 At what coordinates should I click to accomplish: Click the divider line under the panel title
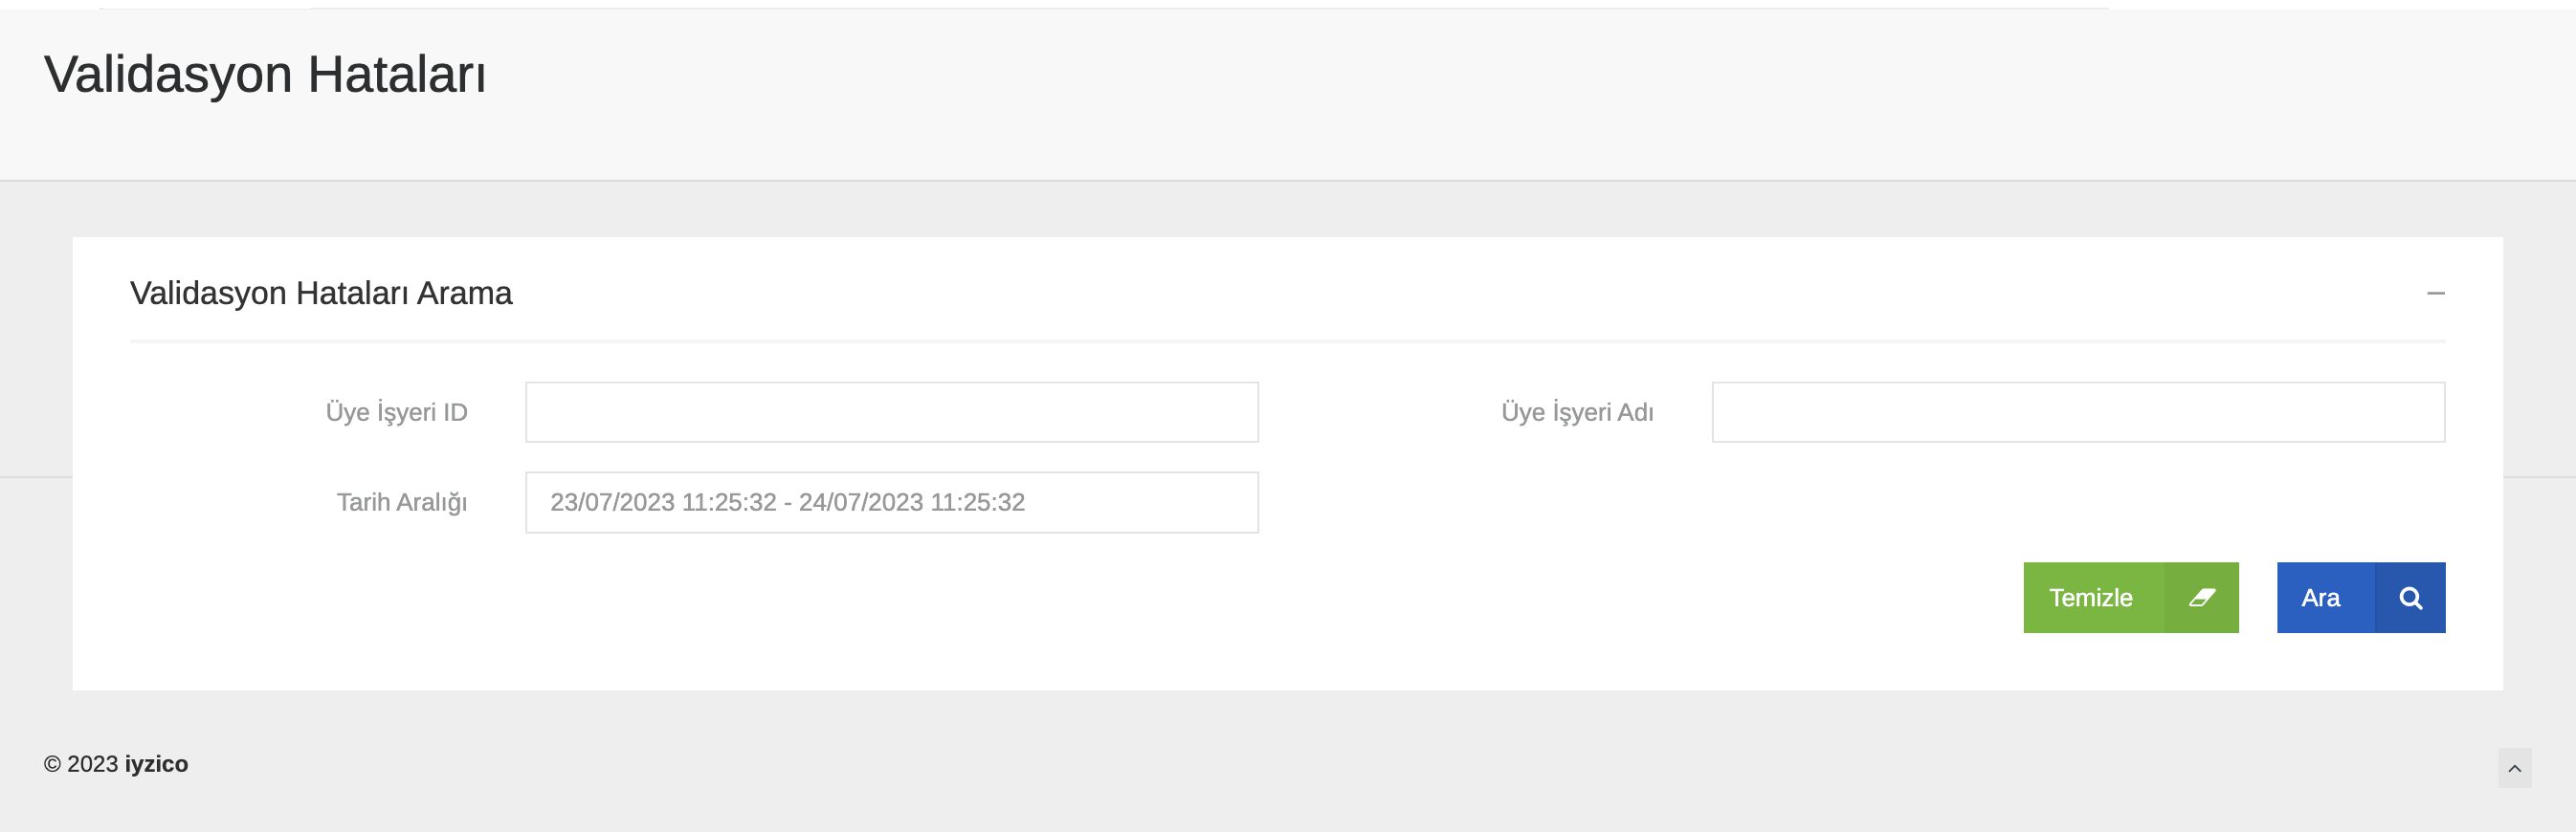point(1286,341)
